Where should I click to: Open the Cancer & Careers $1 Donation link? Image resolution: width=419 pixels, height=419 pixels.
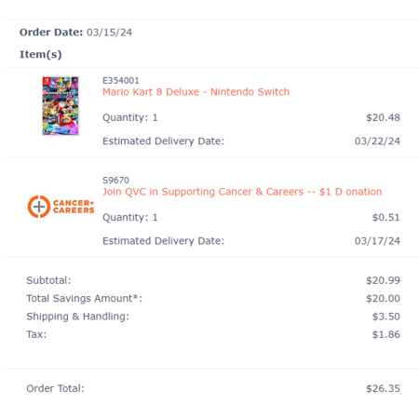click(242, 192)
